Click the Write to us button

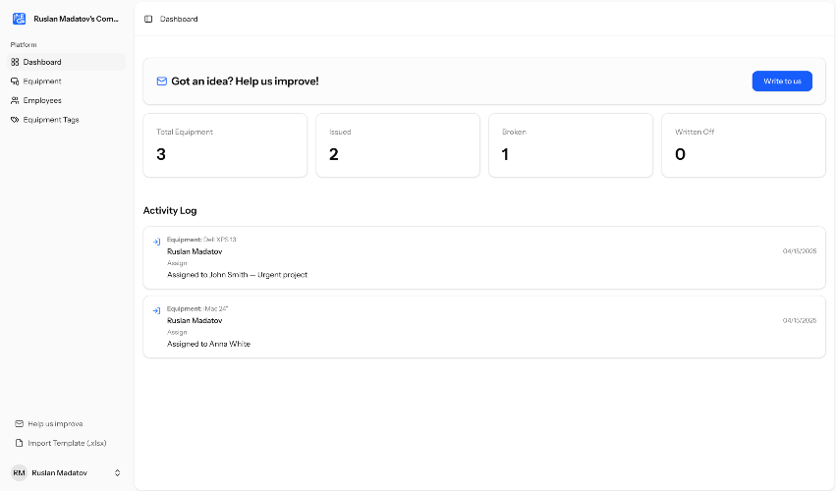tap(782, 82)
